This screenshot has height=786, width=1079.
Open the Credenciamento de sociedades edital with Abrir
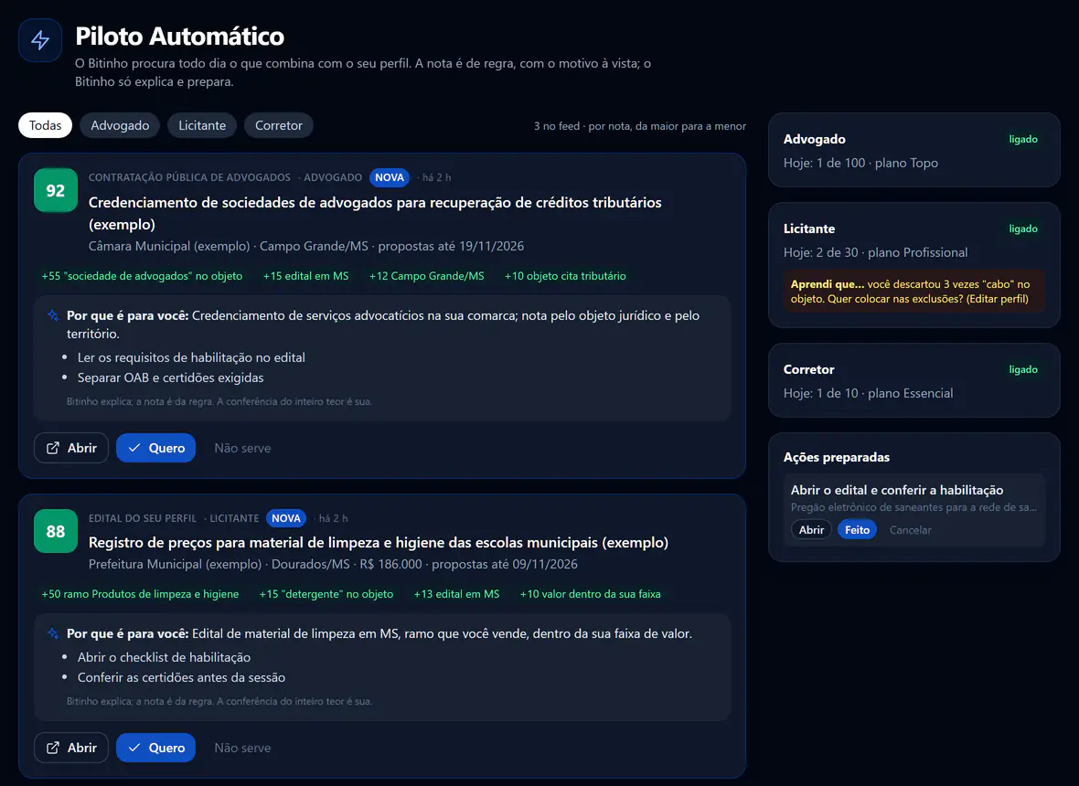pyautogui.click(x=71, y=448)
